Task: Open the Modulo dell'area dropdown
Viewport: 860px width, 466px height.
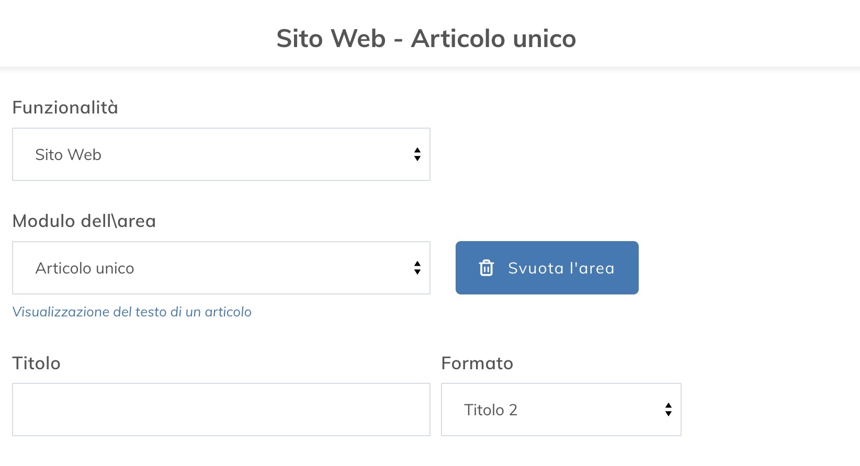Action: [220, 268]
